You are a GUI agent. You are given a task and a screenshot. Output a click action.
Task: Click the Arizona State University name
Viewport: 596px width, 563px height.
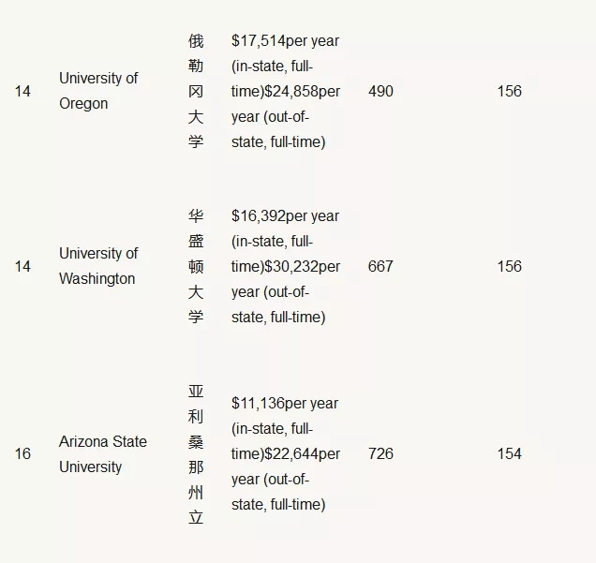click(103, 454)
